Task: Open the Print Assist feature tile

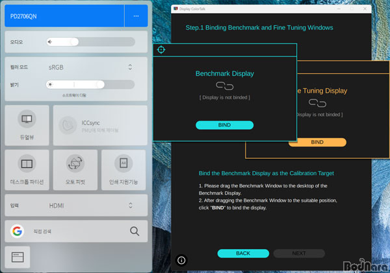Action: 123,169
